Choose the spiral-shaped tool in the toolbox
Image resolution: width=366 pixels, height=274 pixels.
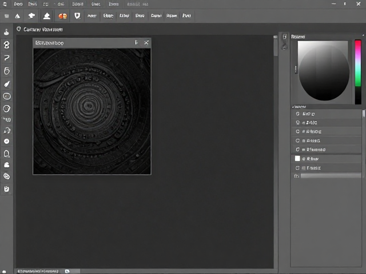point(7,71)
